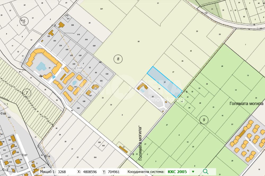This screenshot has height=176, width=265.
Task: Click the circled district marker 7
Action: (x=27, y=92)
